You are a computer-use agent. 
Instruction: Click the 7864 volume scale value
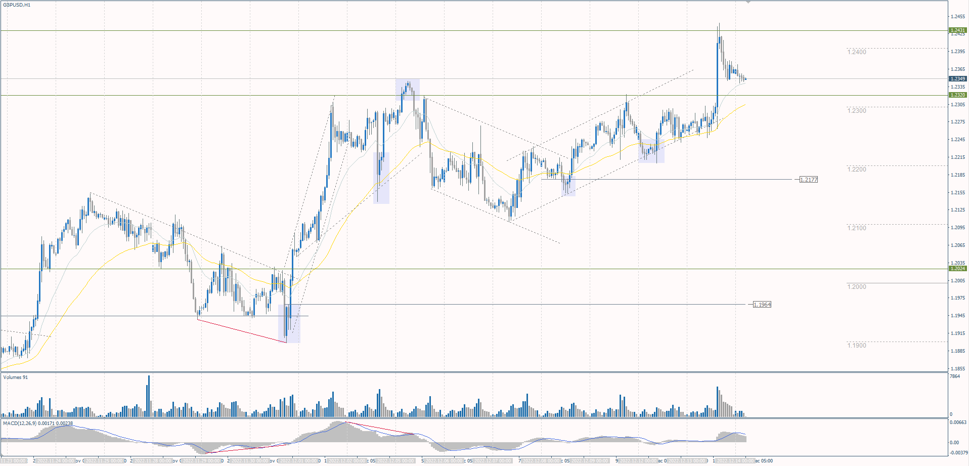pos(955,376)
